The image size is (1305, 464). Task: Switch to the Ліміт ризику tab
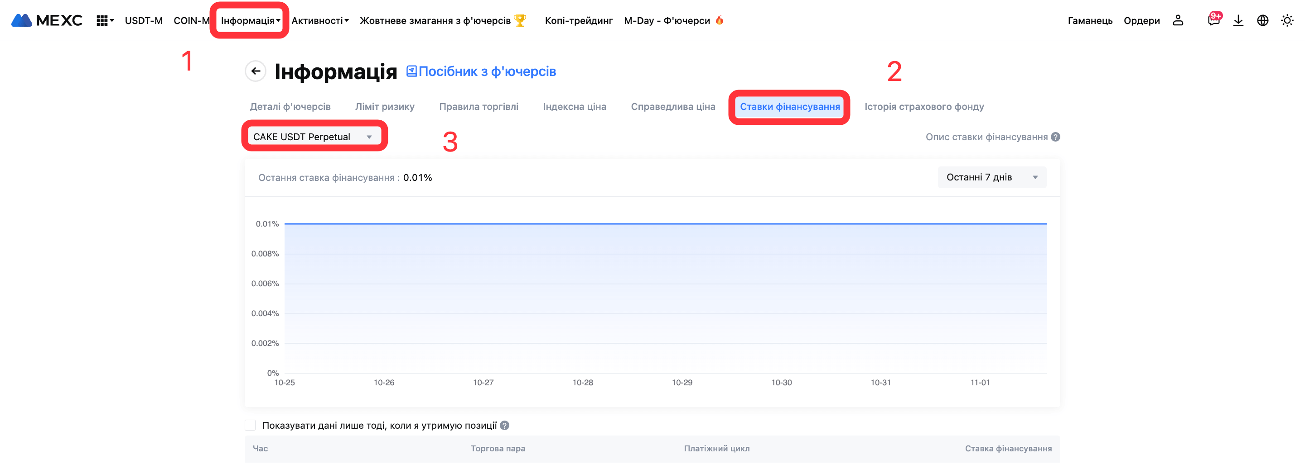click(385, 107)
